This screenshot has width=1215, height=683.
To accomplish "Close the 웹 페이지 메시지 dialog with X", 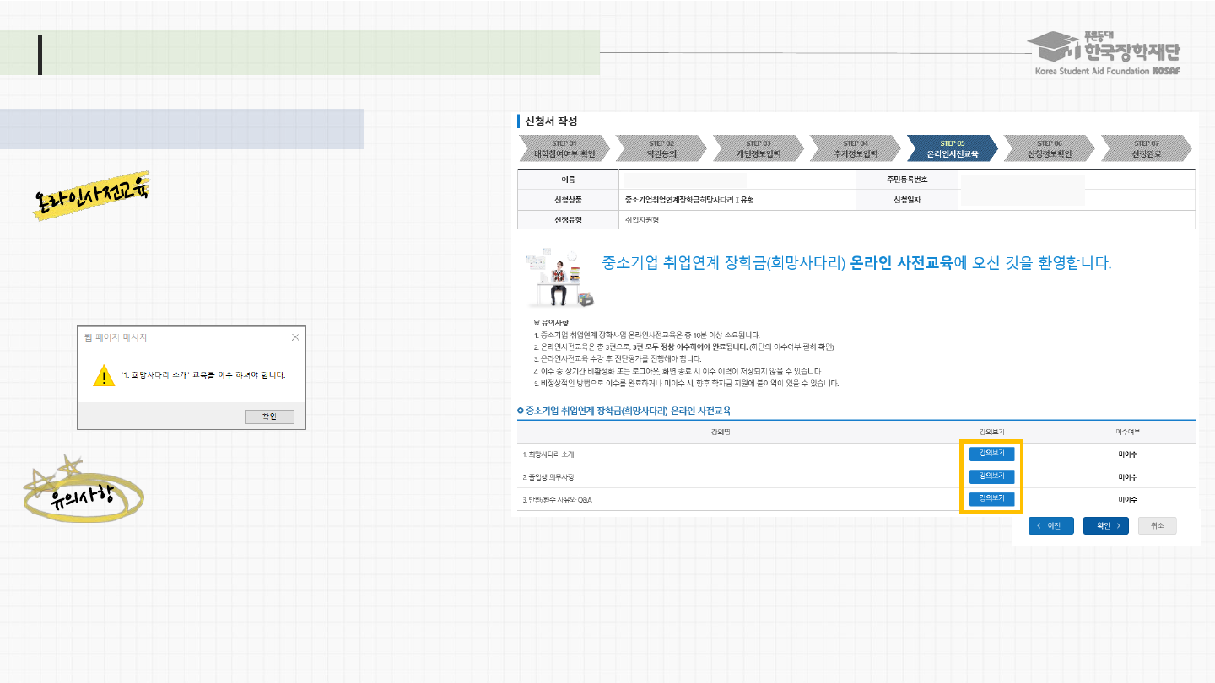I will point(295,337).
